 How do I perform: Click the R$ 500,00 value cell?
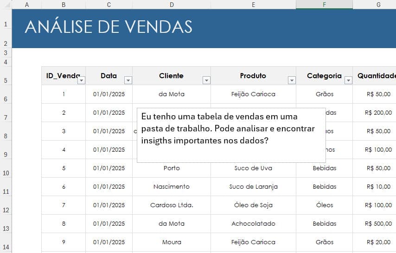[378, 224]
